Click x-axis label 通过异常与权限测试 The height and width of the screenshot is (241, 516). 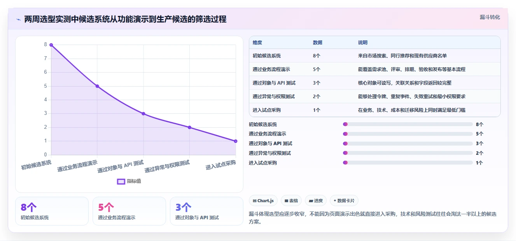(167, 166)
